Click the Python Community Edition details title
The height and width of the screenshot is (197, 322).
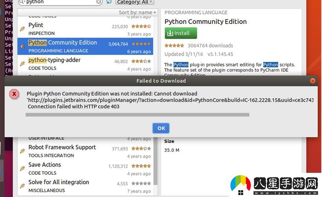(x=206, y=22)
